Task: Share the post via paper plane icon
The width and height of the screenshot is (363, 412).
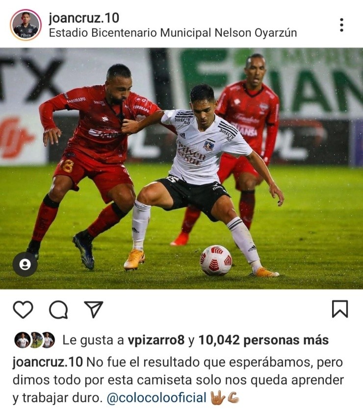Action: point(93,310)
